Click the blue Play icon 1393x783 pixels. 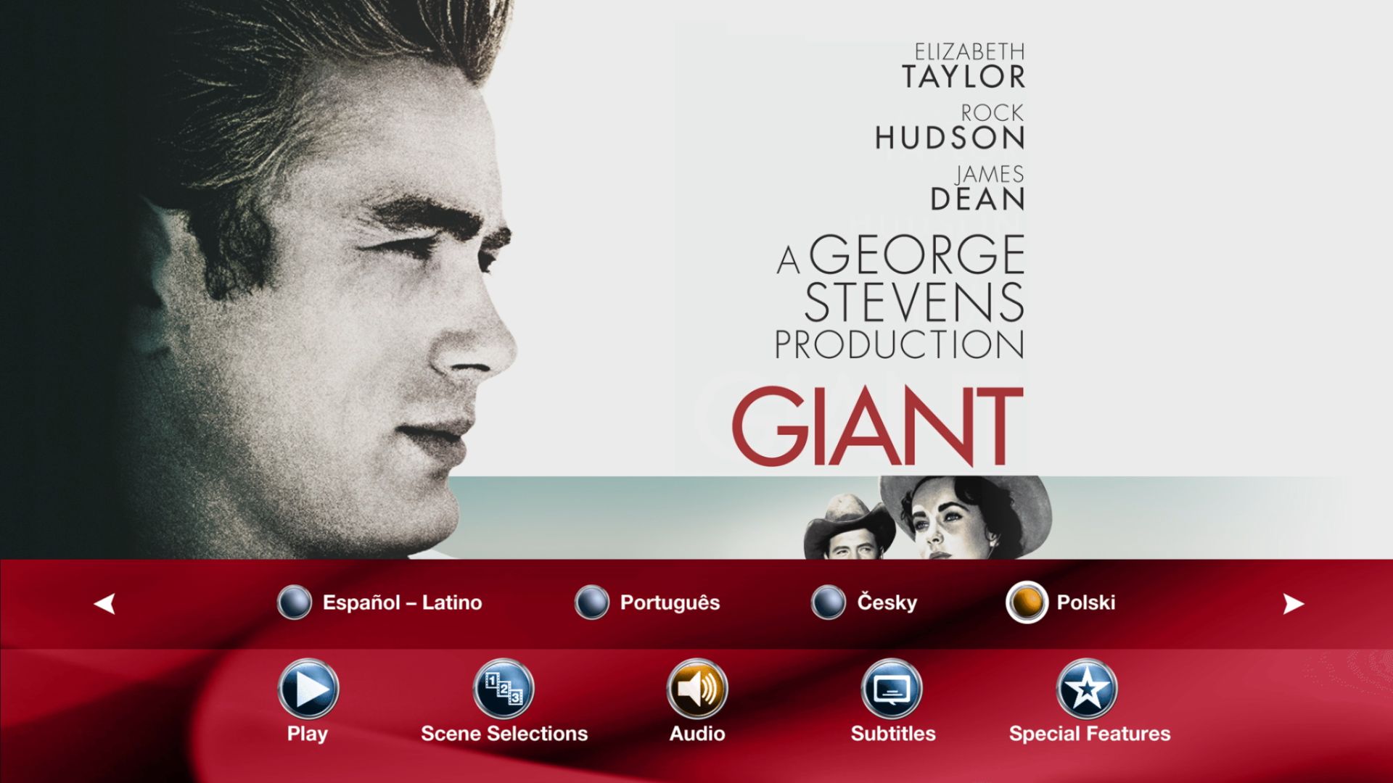tap(308, 689)
